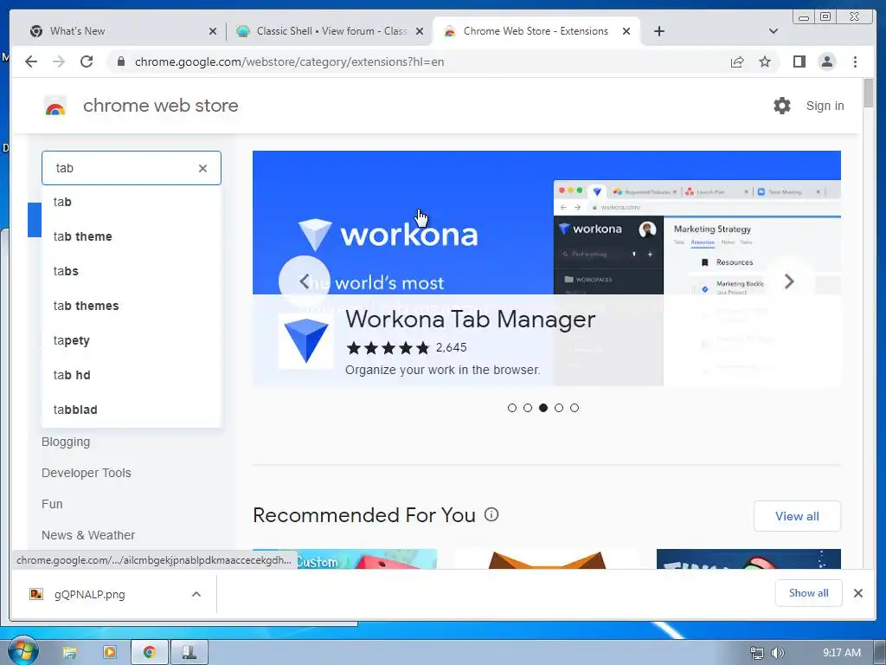Screen dimensions: 886x665
Task: Click Chrome icon in taskbar
Action: 149,653
